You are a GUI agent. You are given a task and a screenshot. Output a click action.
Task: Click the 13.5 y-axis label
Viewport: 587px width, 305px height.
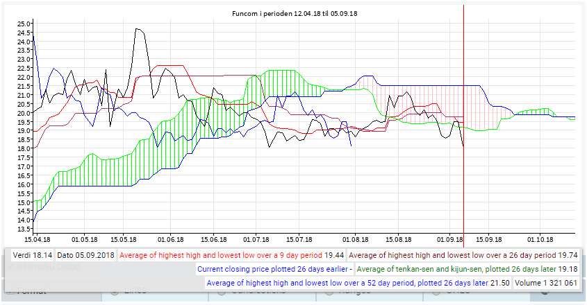23,229
